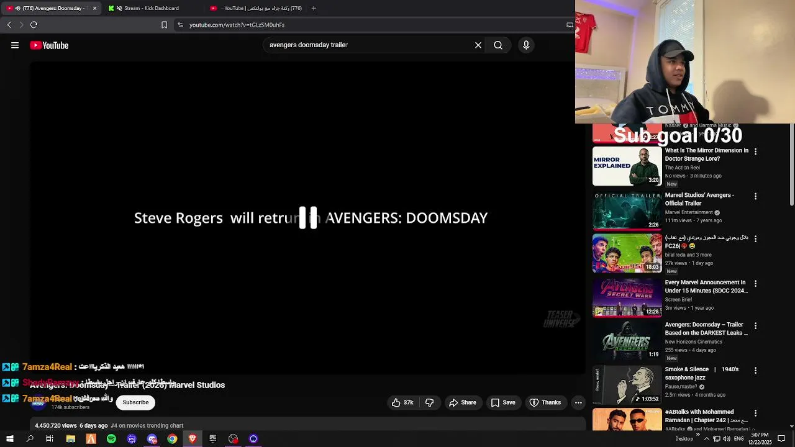Clear the search box text
This screenshot has width=795, height=447.
(478, 45)
